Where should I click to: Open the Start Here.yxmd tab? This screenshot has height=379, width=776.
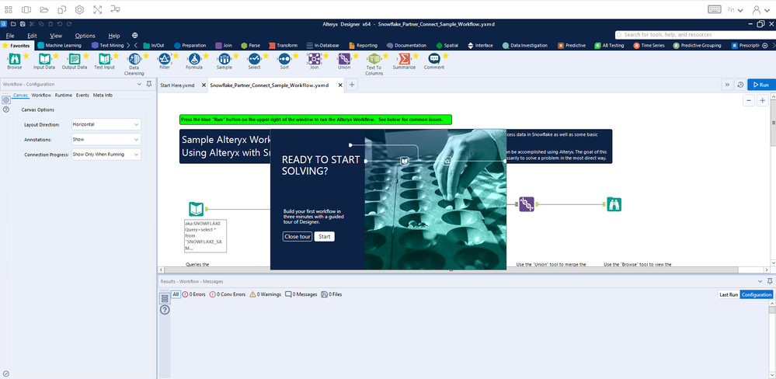click(x=177, y=85)
